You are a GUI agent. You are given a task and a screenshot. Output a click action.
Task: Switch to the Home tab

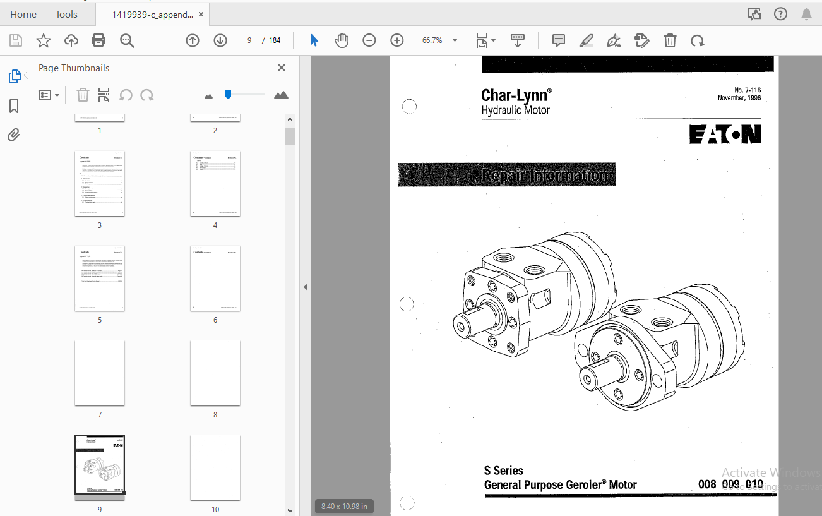point(23,14)
